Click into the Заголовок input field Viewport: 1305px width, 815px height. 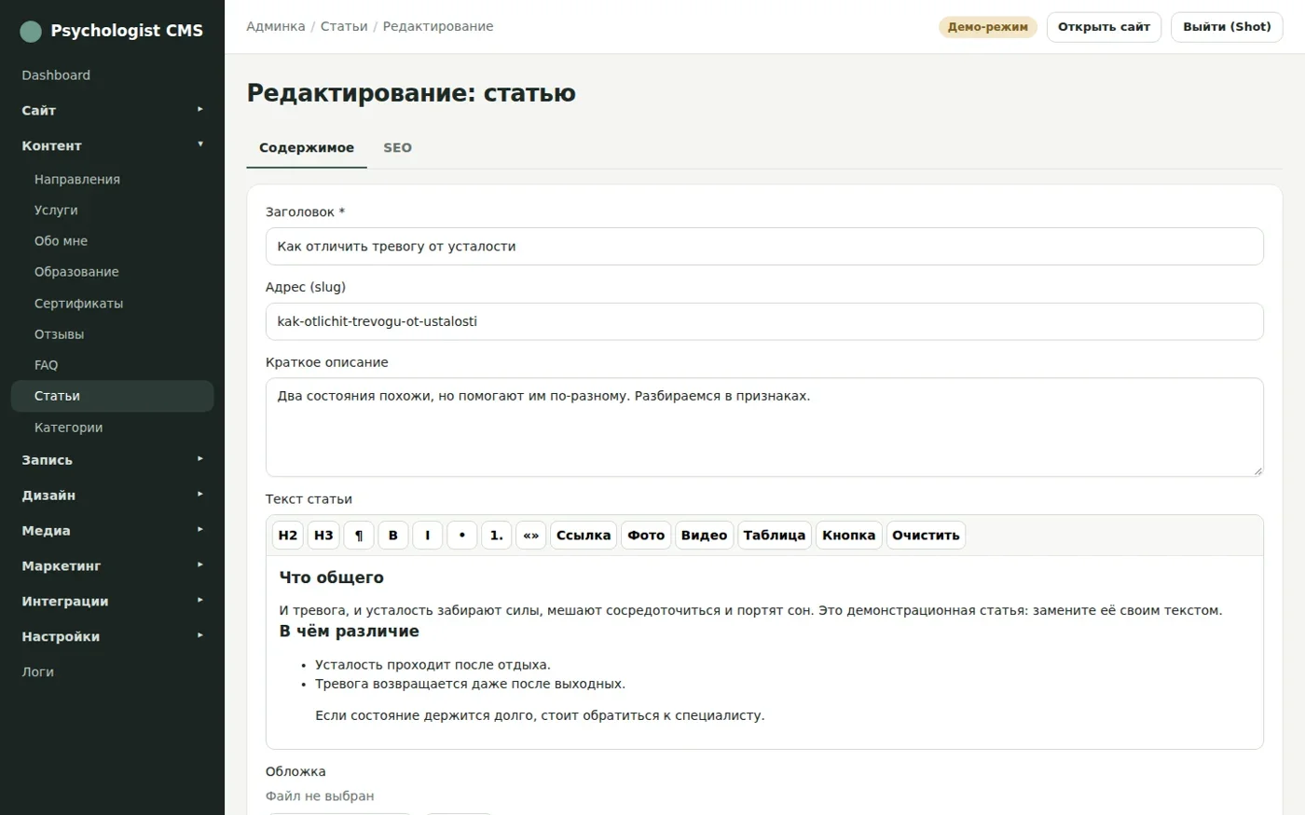pos(764,247)
